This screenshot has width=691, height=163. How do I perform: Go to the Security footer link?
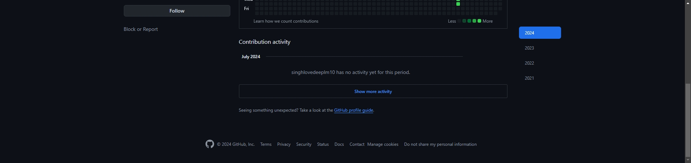[x=304, y=144]
